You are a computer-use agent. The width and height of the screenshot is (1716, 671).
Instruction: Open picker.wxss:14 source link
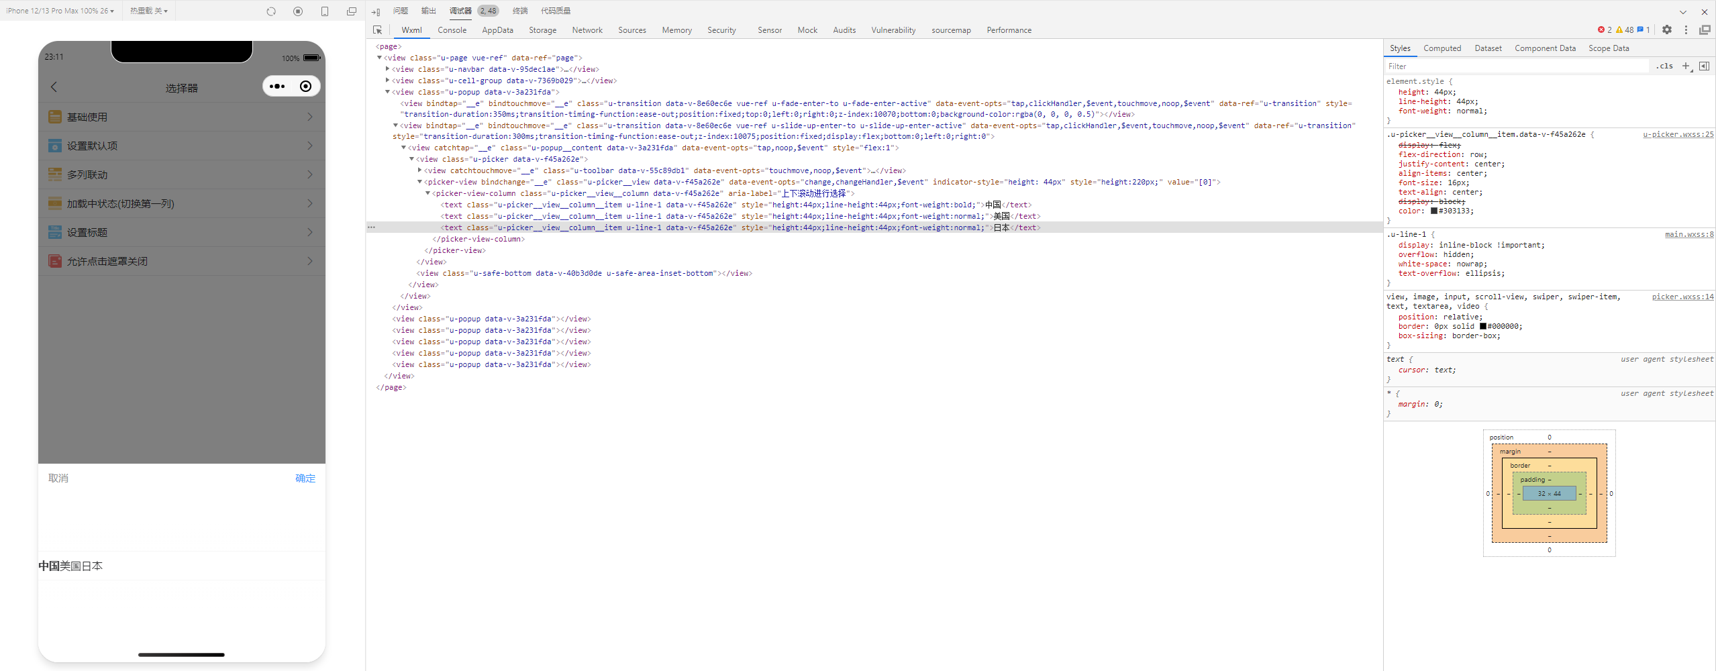click(x=1682, y=297)
